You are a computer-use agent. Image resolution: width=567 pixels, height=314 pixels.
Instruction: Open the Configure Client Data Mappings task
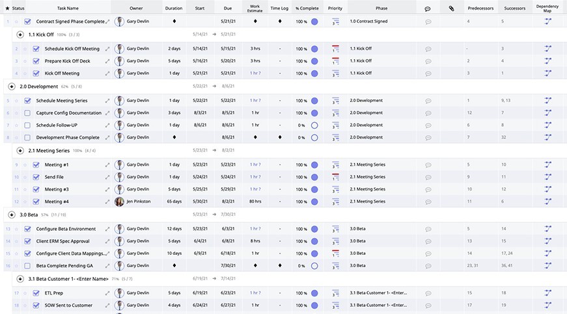click(x=72, y=254)
